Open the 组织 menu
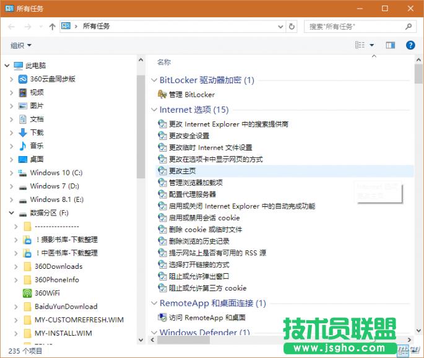Screen dimensions: 424x358 20,45
